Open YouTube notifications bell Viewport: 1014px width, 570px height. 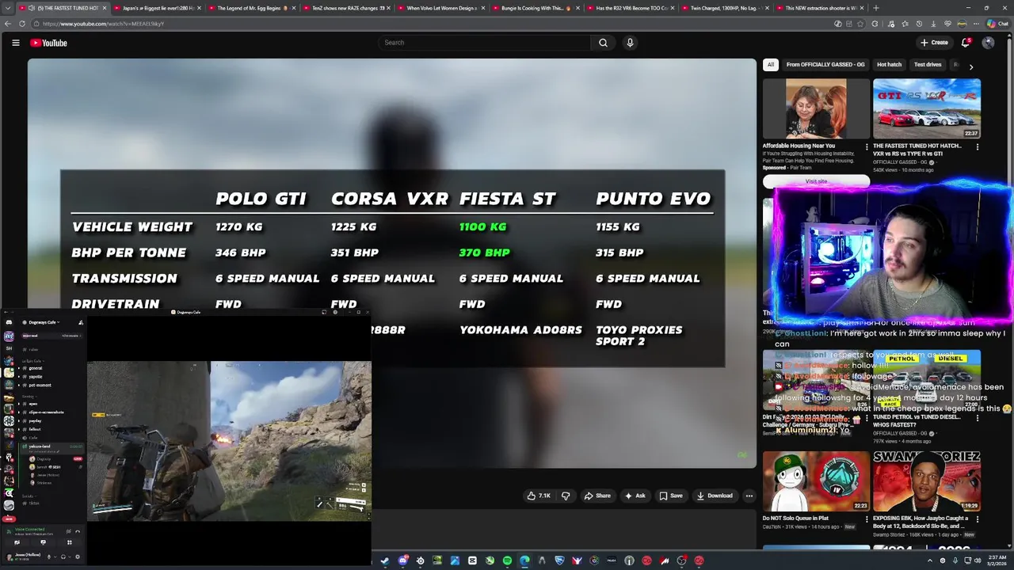pos(965,43)
